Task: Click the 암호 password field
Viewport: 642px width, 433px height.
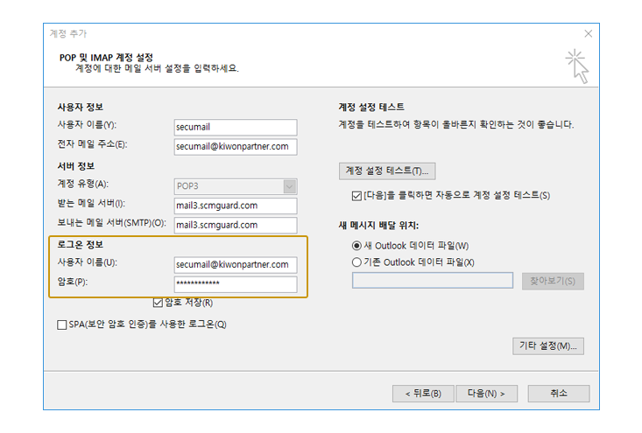Action: click(236, 284)
